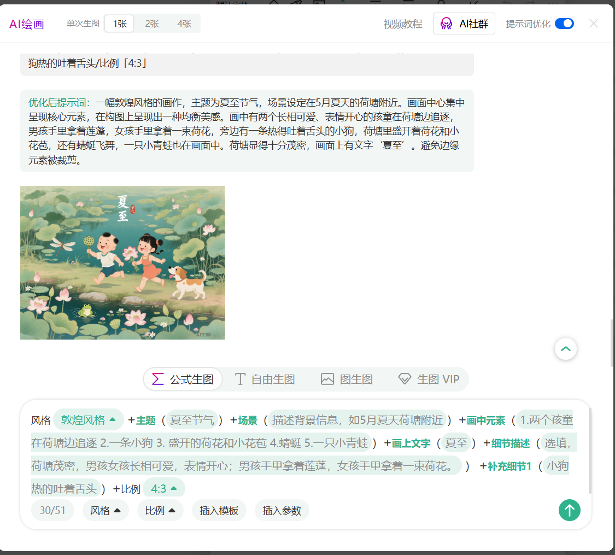Select 4张 images per generation

click(x=184, y=24)
